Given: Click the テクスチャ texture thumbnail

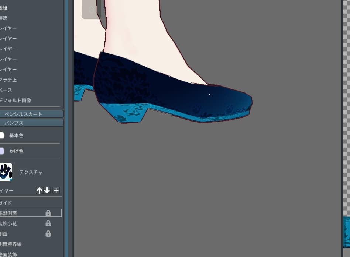Looking at the screenshot, I should point(6,172).
